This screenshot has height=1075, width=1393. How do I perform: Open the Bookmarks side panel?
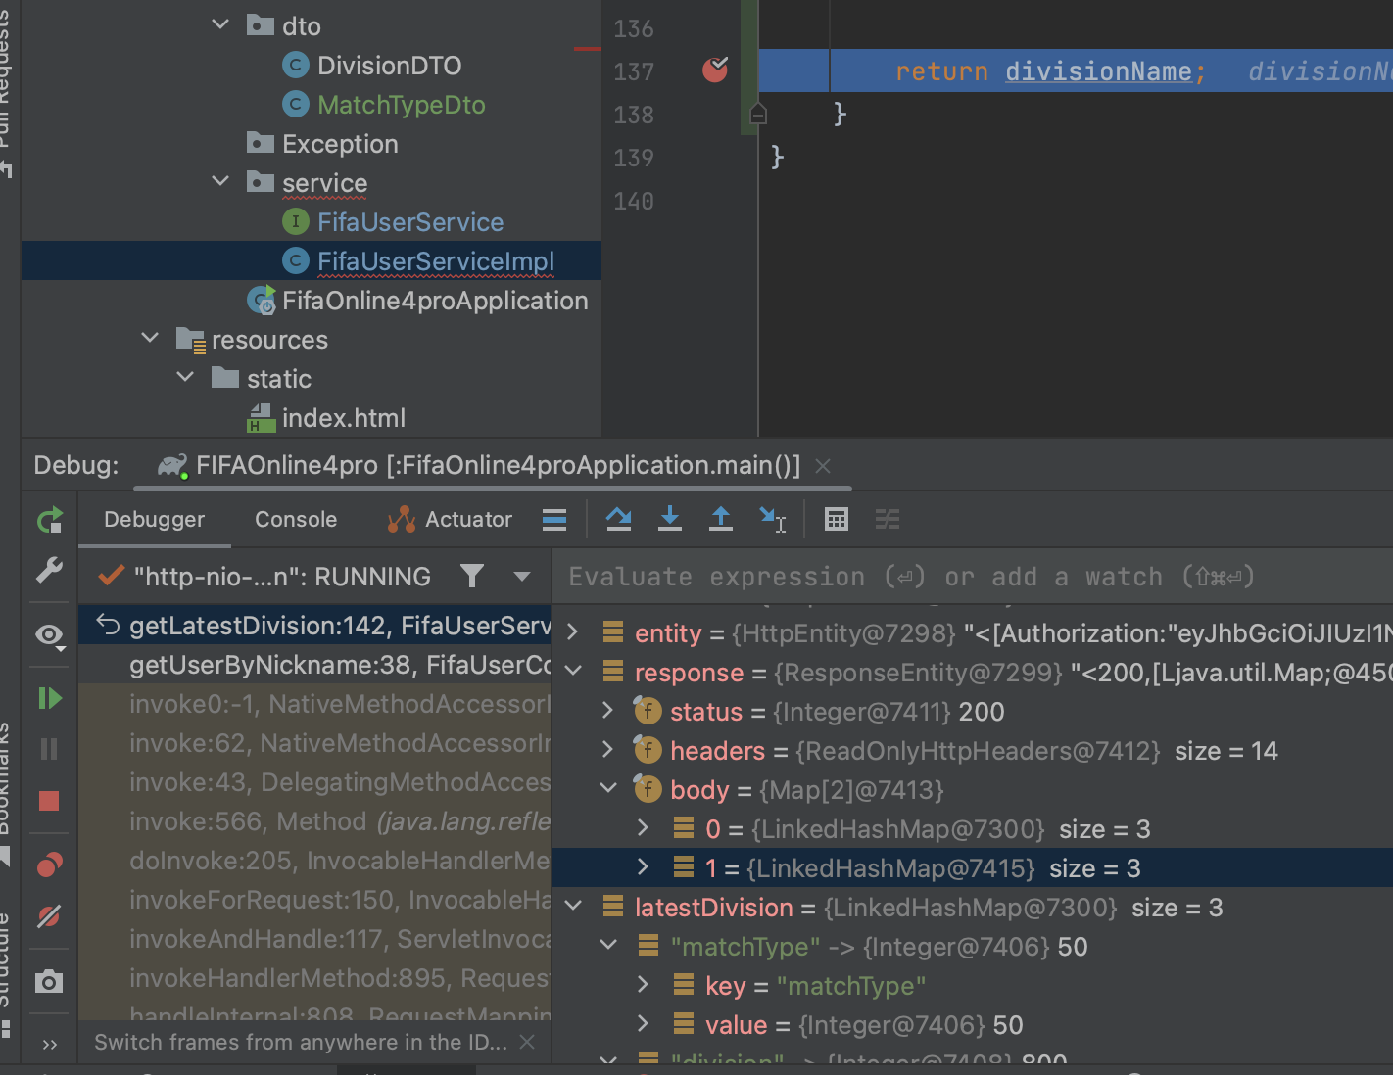(x=6, y=793)
